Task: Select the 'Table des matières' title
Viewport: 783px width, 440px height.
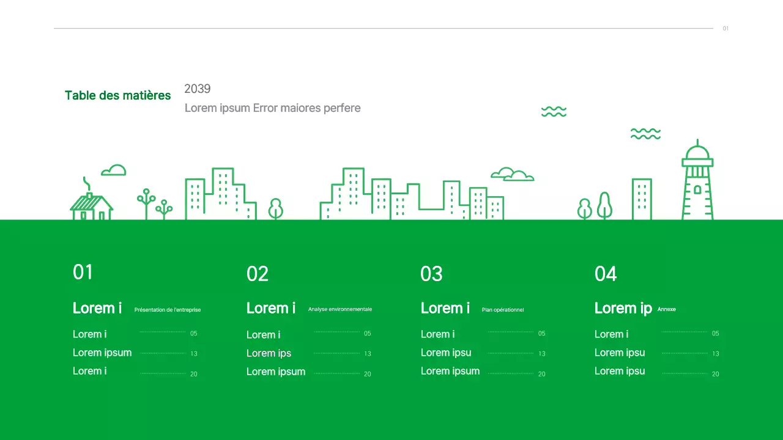Action: (118, 96)
